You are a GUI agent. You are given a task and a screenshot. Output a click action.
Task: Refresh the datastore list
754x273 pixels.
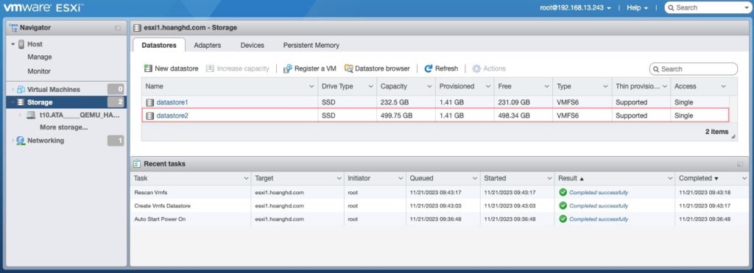pyautogui.click(x=441, y=68)
